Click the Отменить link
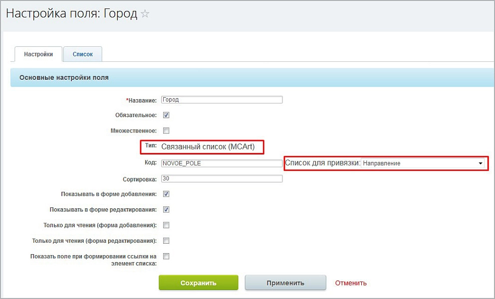This screenshot has width=495, height=299. coord(351,283)
